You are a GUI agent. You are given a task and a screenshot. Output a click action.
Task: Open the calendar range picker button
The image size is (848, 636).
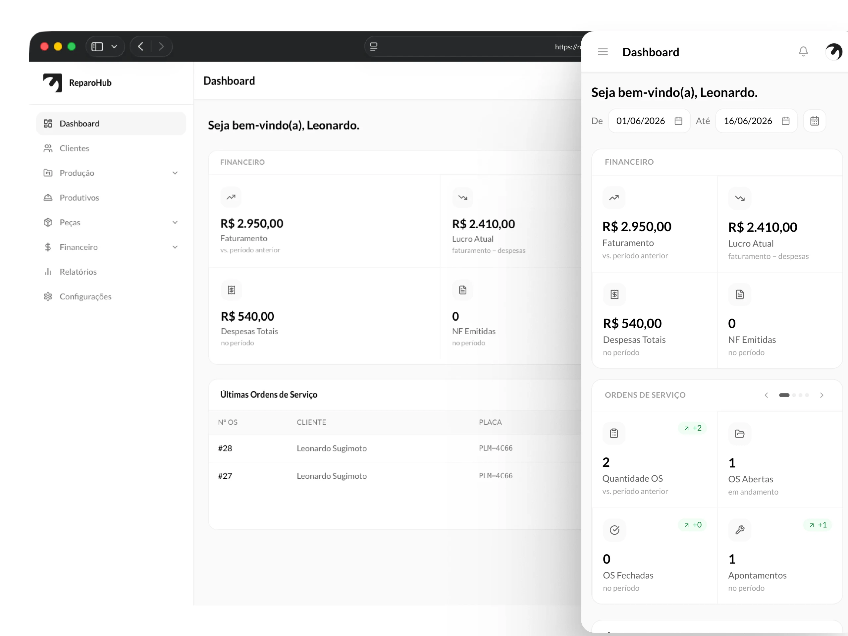tap(814, 121)
